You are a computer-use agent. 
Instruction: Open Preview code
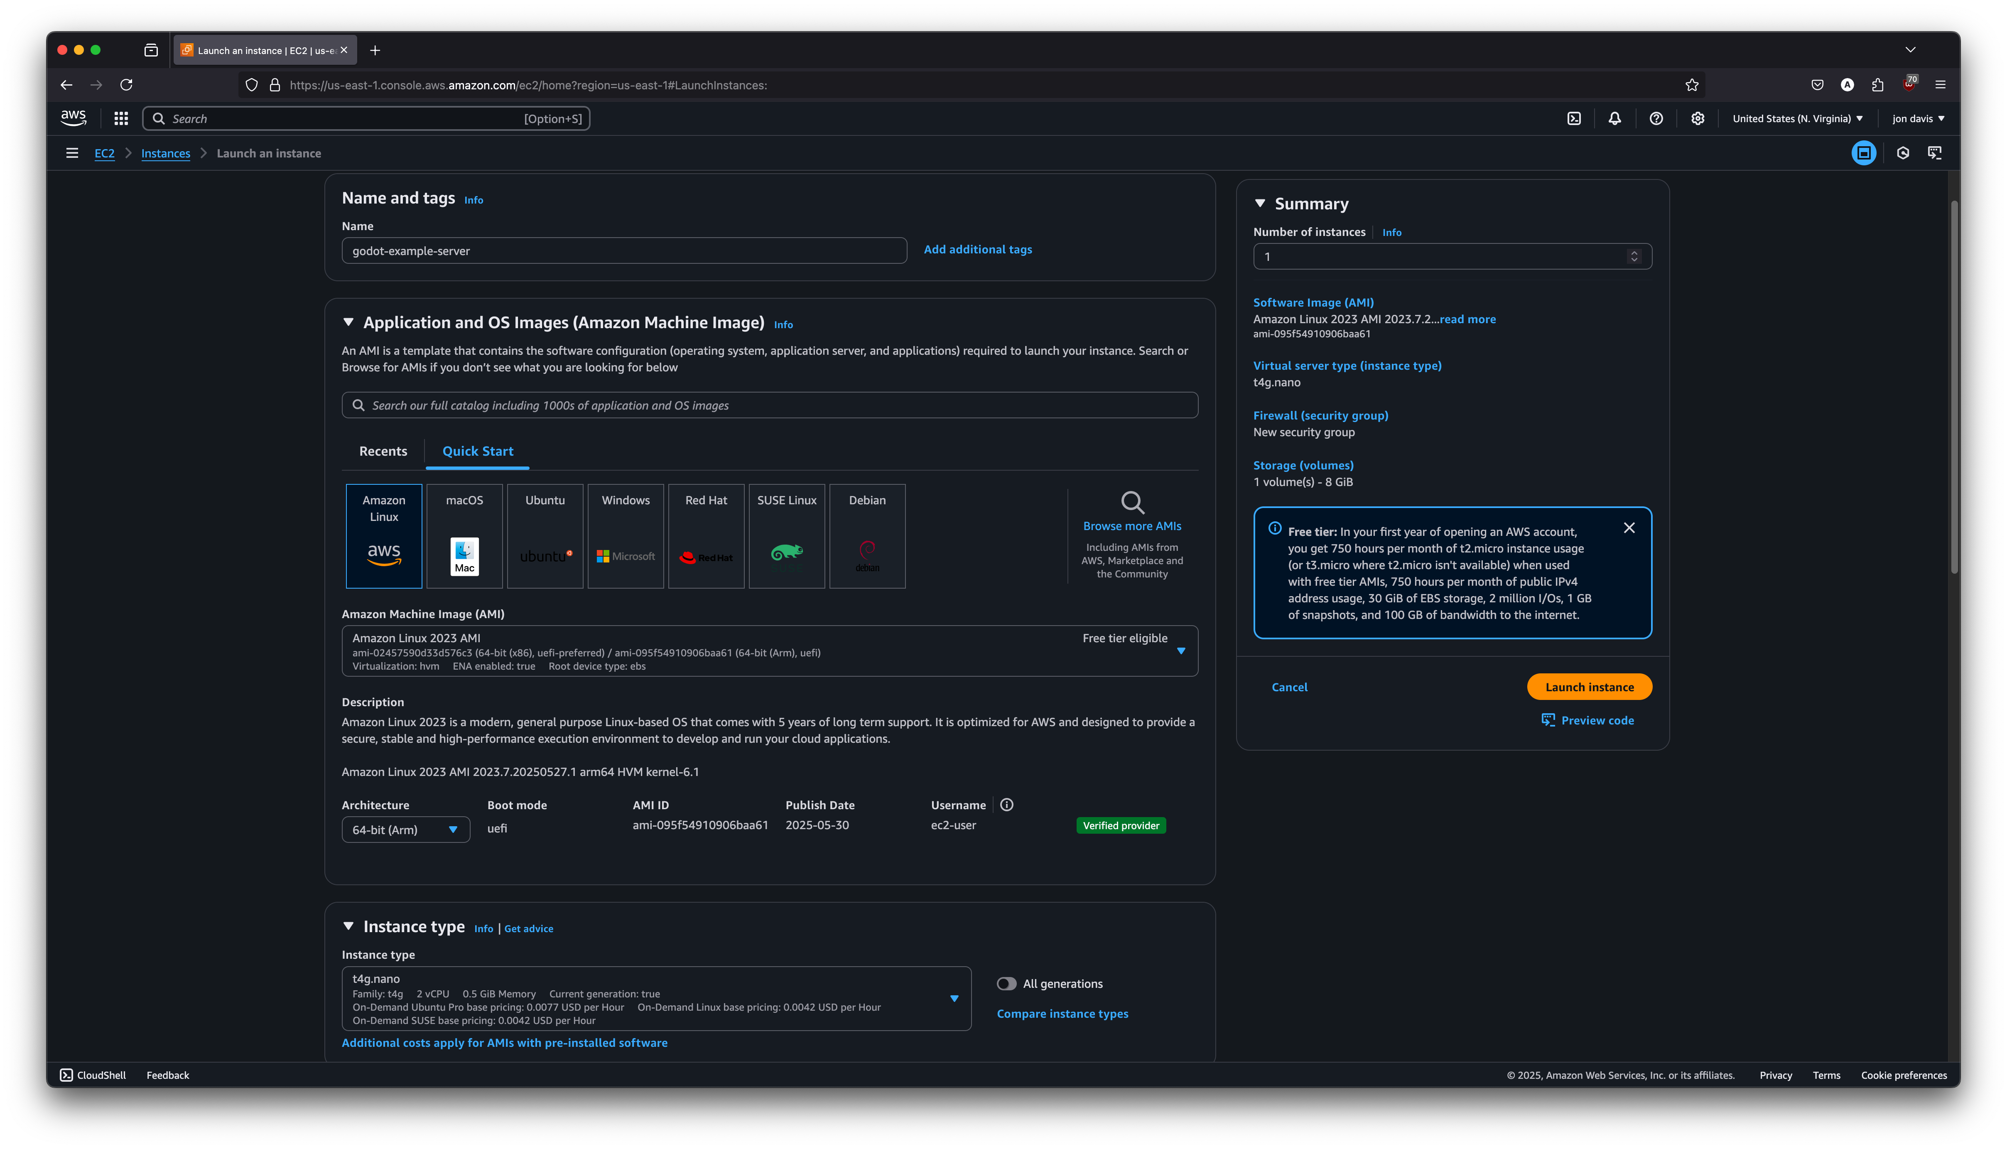pyautogui.click(x=1587, y=720)
